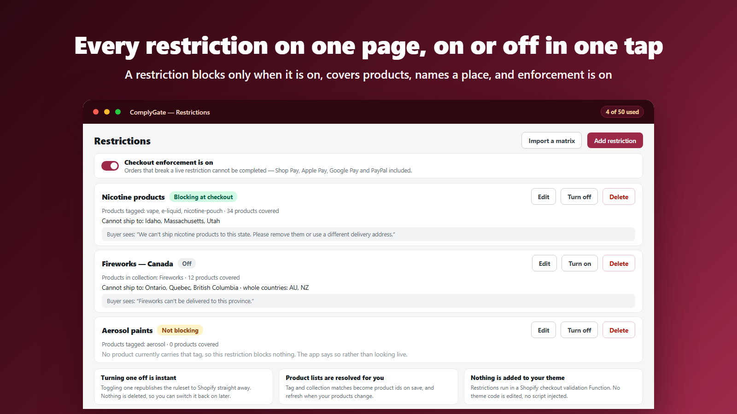Turn off the Nicotine products restriction
The height and width of the screenshot is (414, 737).
(x=579, y=197)
